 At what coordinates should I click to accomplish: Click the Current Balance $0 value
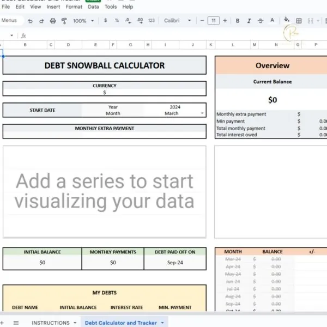pyautogui.click(x=272, y=100)
